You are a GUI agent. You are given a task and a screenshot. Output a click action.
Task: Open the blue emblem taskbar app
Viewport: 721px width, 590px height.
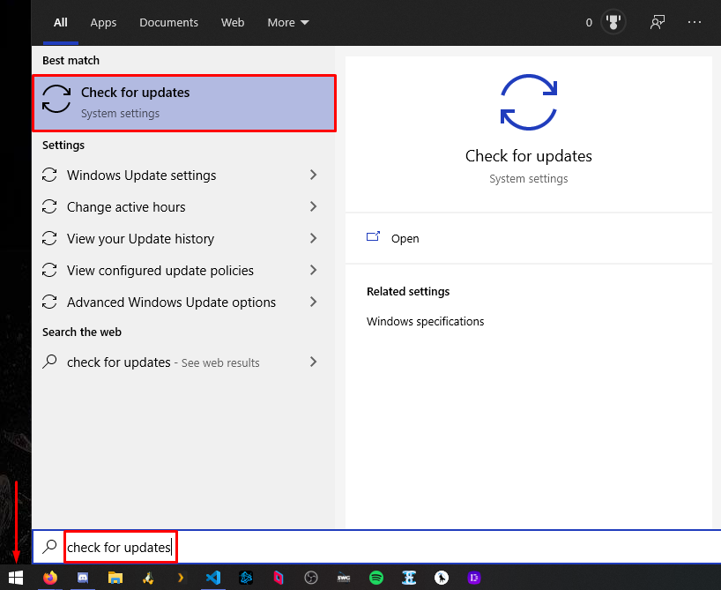coord(409,577)
